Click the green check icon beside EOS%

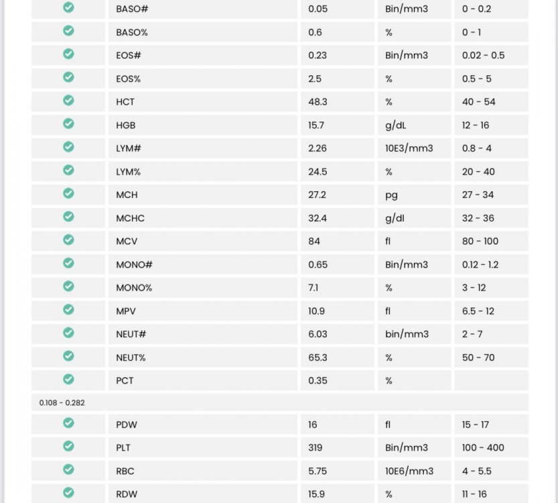coord(68,78)
